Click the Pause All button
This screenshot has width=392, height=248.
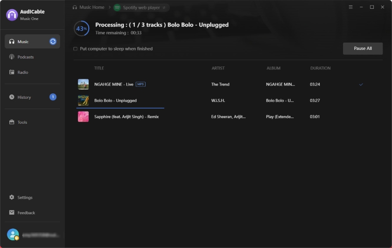tap(363, 48)
